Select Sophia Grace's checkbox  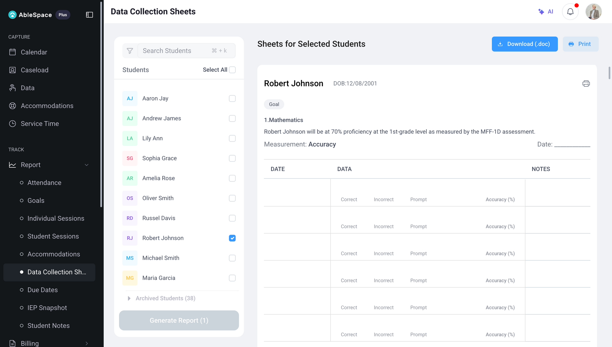tap(232, 158)
